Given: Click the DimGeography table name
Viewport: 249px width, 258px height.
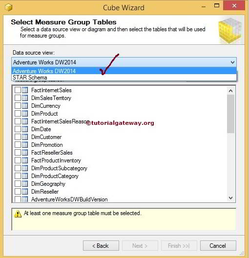Looking at the screenshot, I should coord(48,184).
